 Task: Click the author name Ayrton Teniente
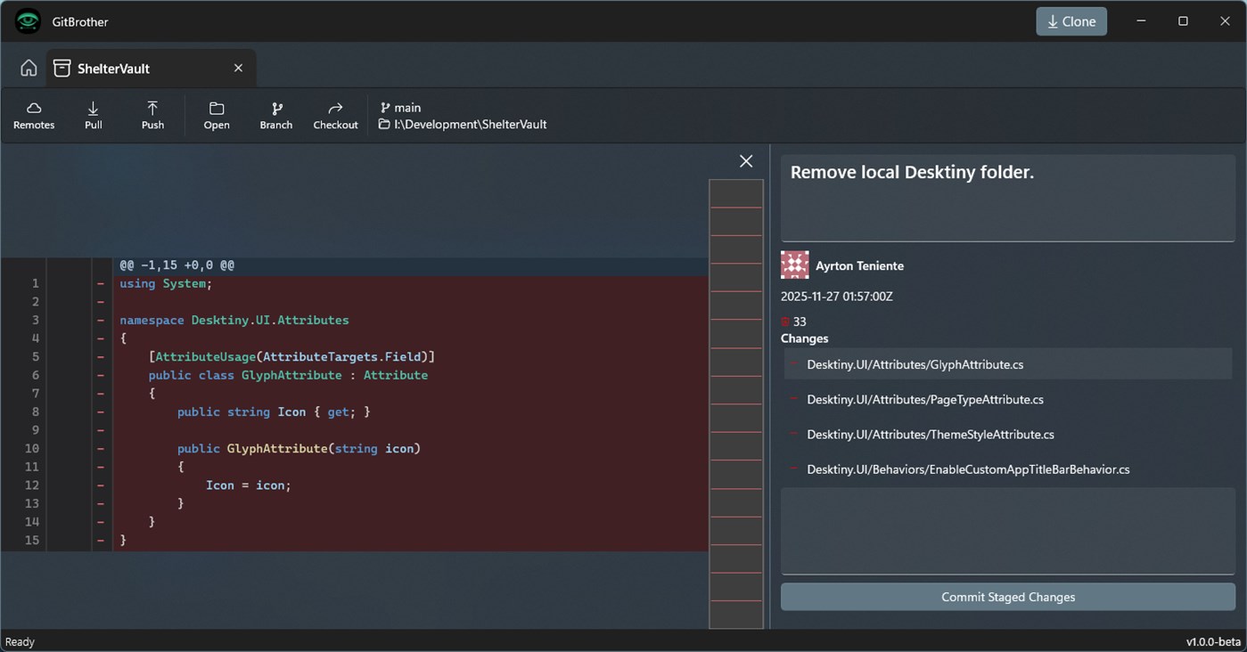[859, 265]
